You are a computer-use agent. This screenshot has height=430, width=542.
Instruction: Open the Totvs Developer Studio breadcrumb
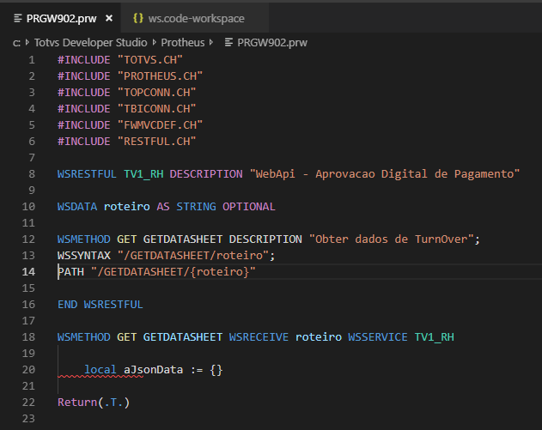tap(90, 42)
